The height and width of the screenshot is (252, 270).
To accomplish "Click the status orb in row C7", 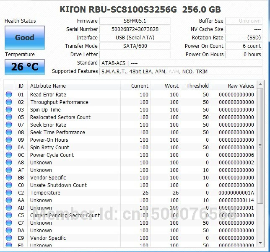I will pyautogui.click(x=9, y=223).
